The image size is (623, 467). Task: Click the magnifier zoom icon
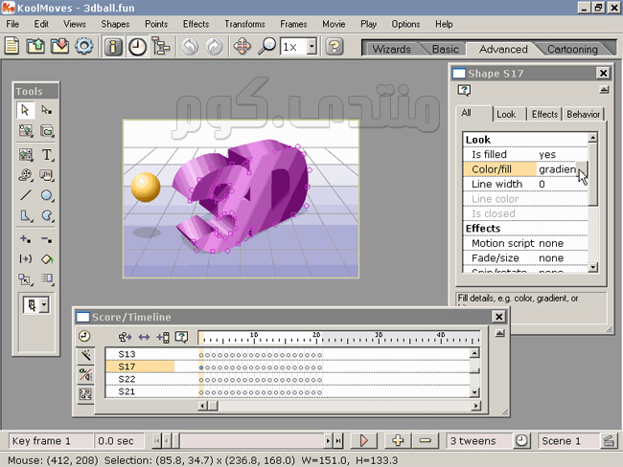pyautogui.click(x=267, y=46)
